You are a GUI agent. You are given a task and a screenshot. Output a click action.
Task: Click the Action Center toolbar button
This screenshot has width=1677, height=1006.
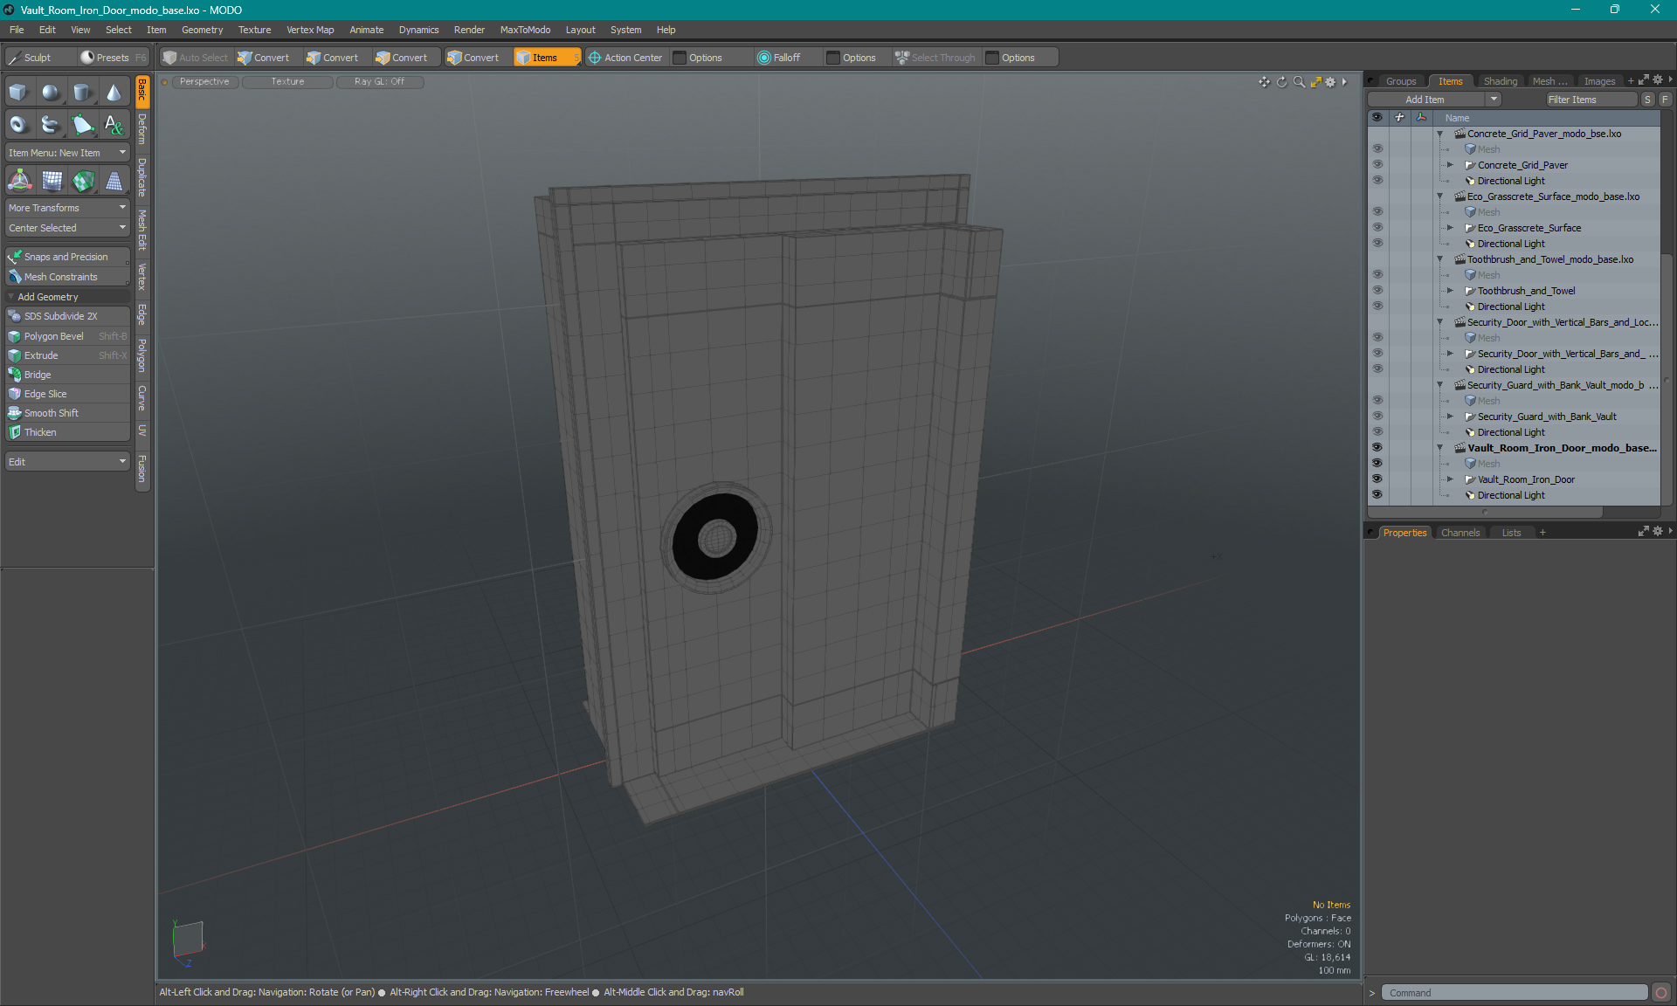pos(625,58)
